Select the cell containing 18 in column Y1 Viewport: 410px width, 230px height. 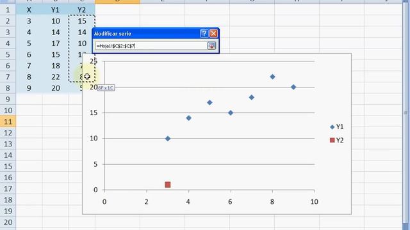56,66
